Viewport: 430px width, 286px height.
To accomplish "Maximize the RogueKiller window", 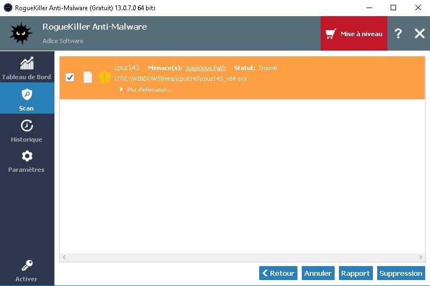I will coord(393,8).
